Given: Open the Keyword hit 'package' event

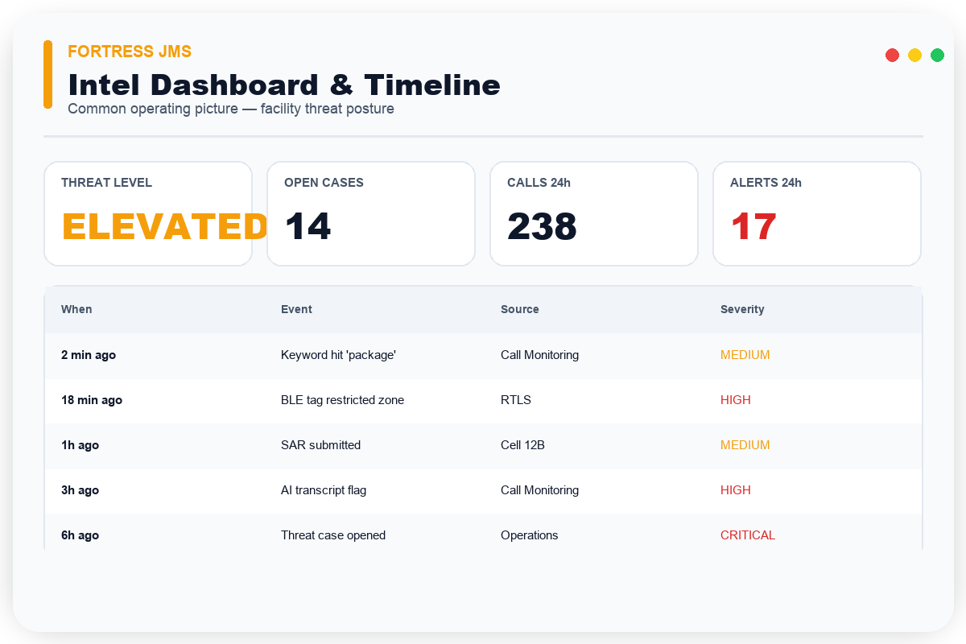Looking at the screenshot, I should click(338, 355).
